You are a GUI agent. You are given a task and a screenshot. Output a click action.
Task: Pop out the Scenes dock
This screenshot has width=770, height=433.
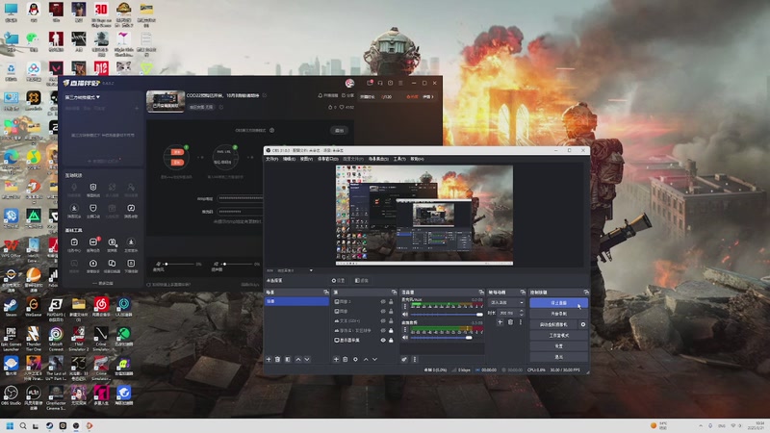pyautogui.click(x=325, y=293)
